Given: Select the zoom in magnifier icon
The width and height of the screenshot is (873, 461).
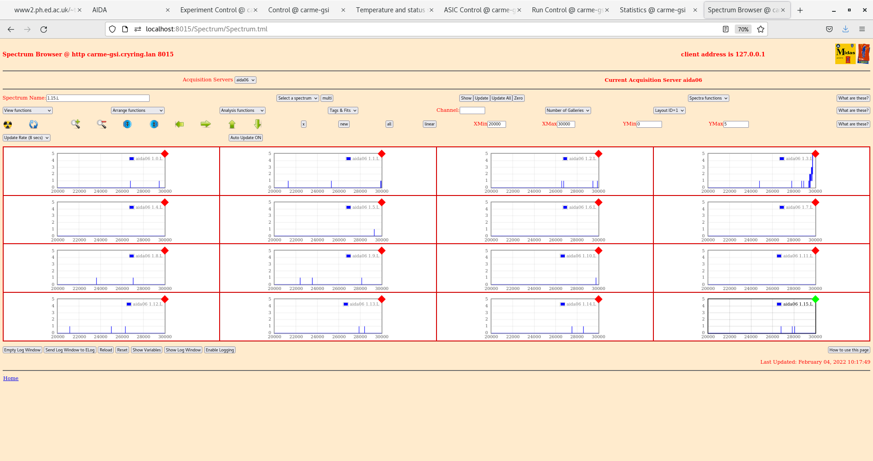Looking at the screenshot, I should click(75, 124).
